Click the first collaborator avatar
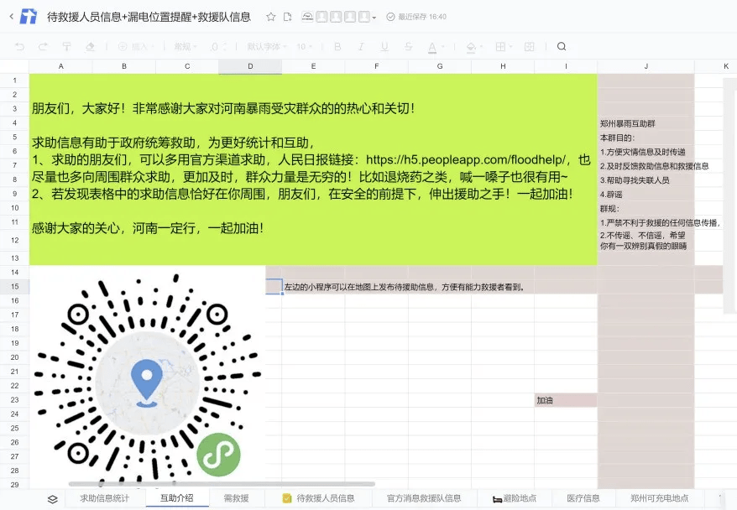 point(321,17)
